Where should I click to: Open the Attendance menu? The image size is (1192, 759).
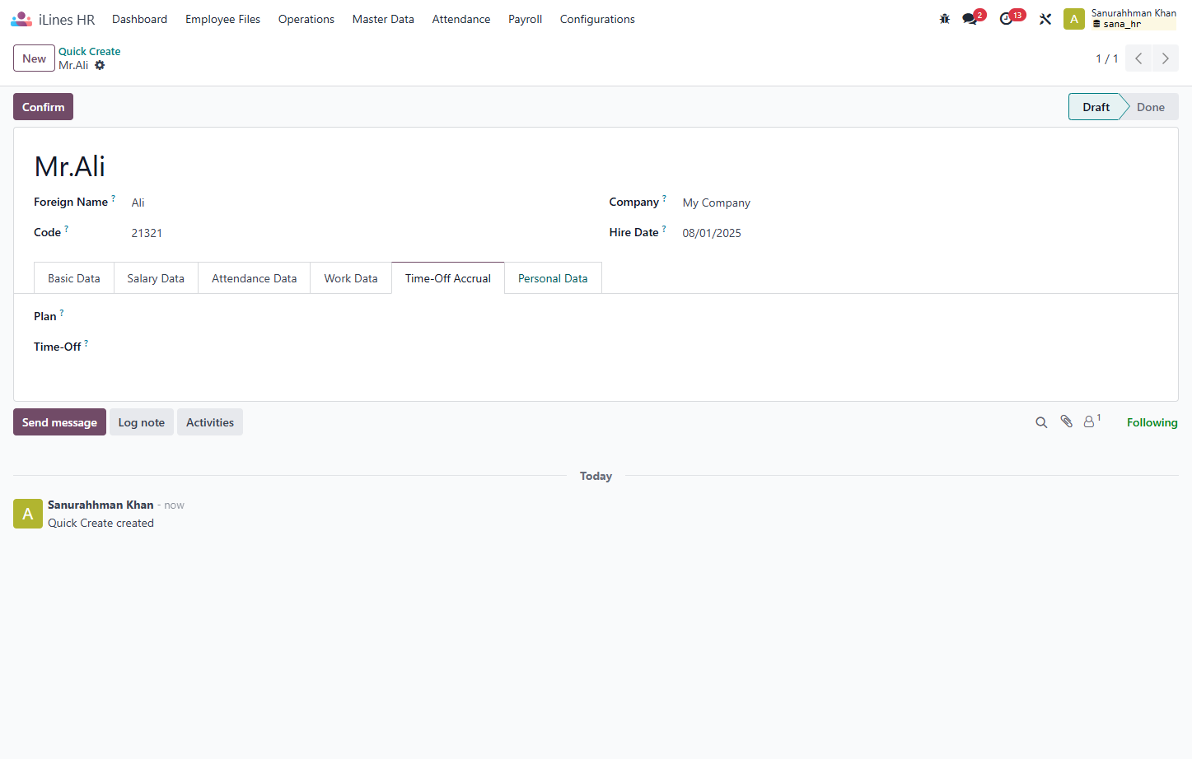[461, 19]
